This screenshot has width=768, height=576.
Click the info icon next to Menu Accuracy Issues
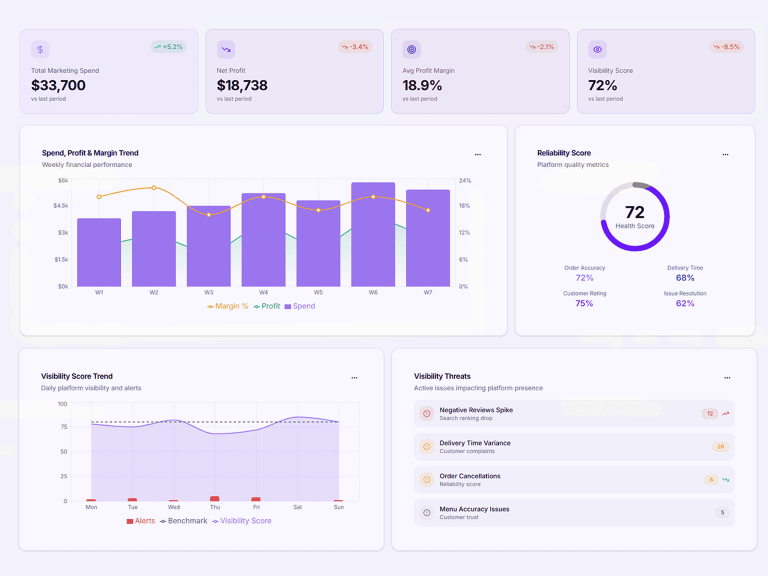tap(426, 513)
